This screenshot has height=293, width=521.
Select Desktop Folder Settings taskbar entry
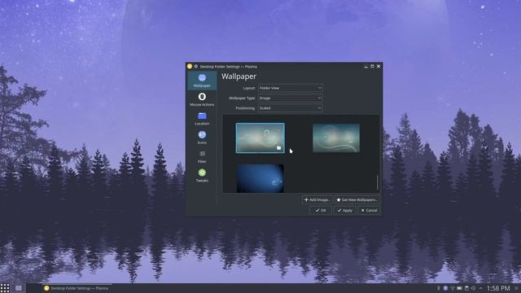tap(77, 288)
